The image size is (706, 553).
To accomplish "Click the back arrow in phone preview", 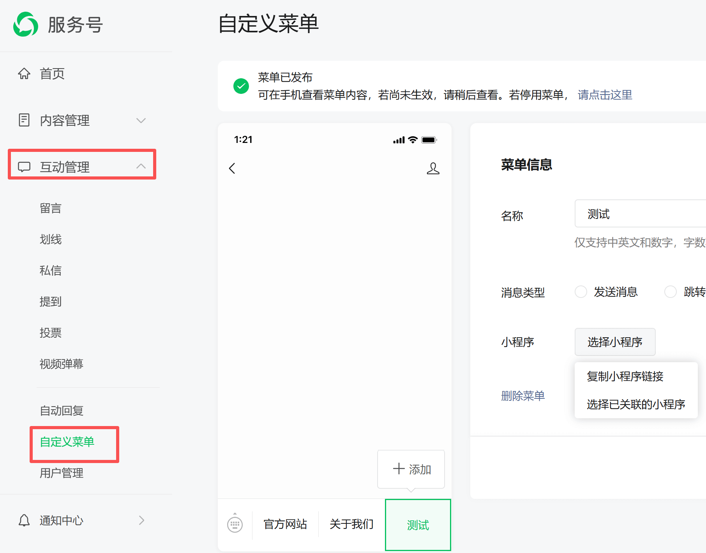I will point(232,168).
